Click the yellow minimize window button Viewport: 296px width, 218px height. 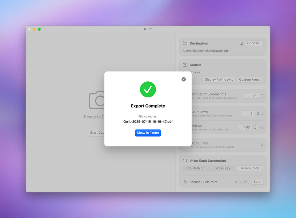tap(34, 29)
